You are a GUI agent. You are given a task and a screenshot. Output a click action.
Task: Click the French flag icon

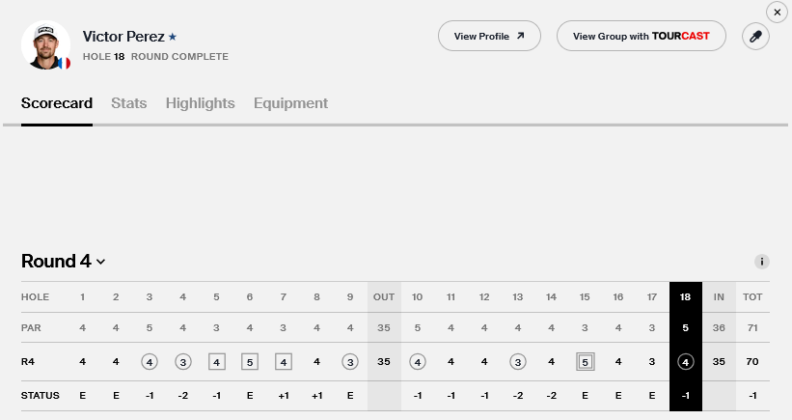coord(64,63)
